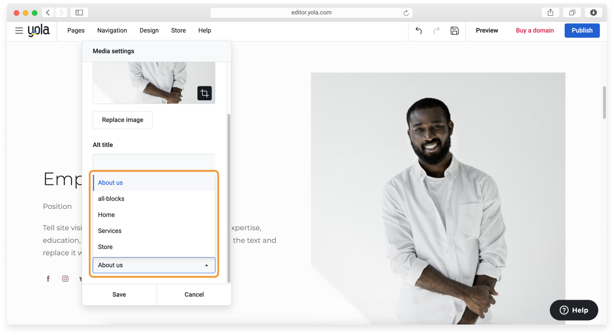Screen dimensions: 614x335
Task: Click the Publish button
Action: [582, 31]
